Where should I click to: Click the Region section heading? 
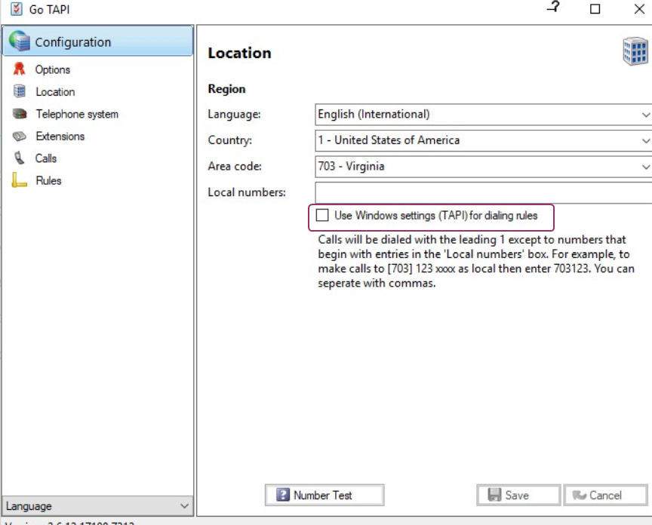(x=226, y=89)
